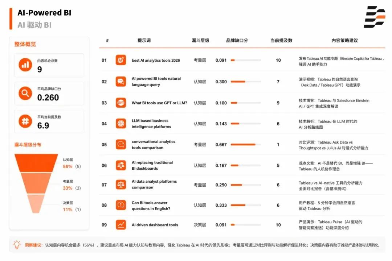
Task: Click 'AI driven dashboard tools' text
Action: point(155,225)
